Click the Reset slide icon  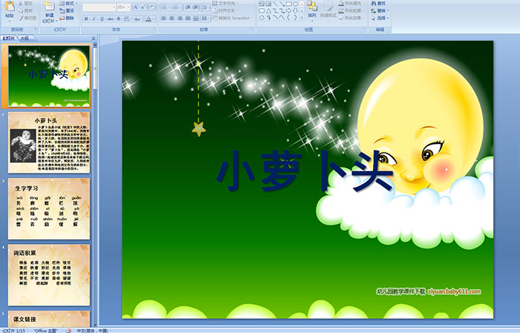click(x=62, y=11)
